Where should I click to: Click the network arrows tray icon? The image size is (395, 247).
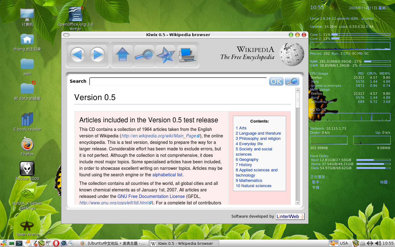pyautogui.click(x=370, y=243)
